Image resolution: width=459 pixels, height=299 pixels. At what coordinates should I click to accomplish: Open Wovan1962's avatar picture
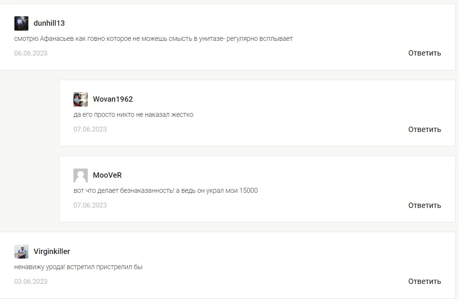coord(81,99)
